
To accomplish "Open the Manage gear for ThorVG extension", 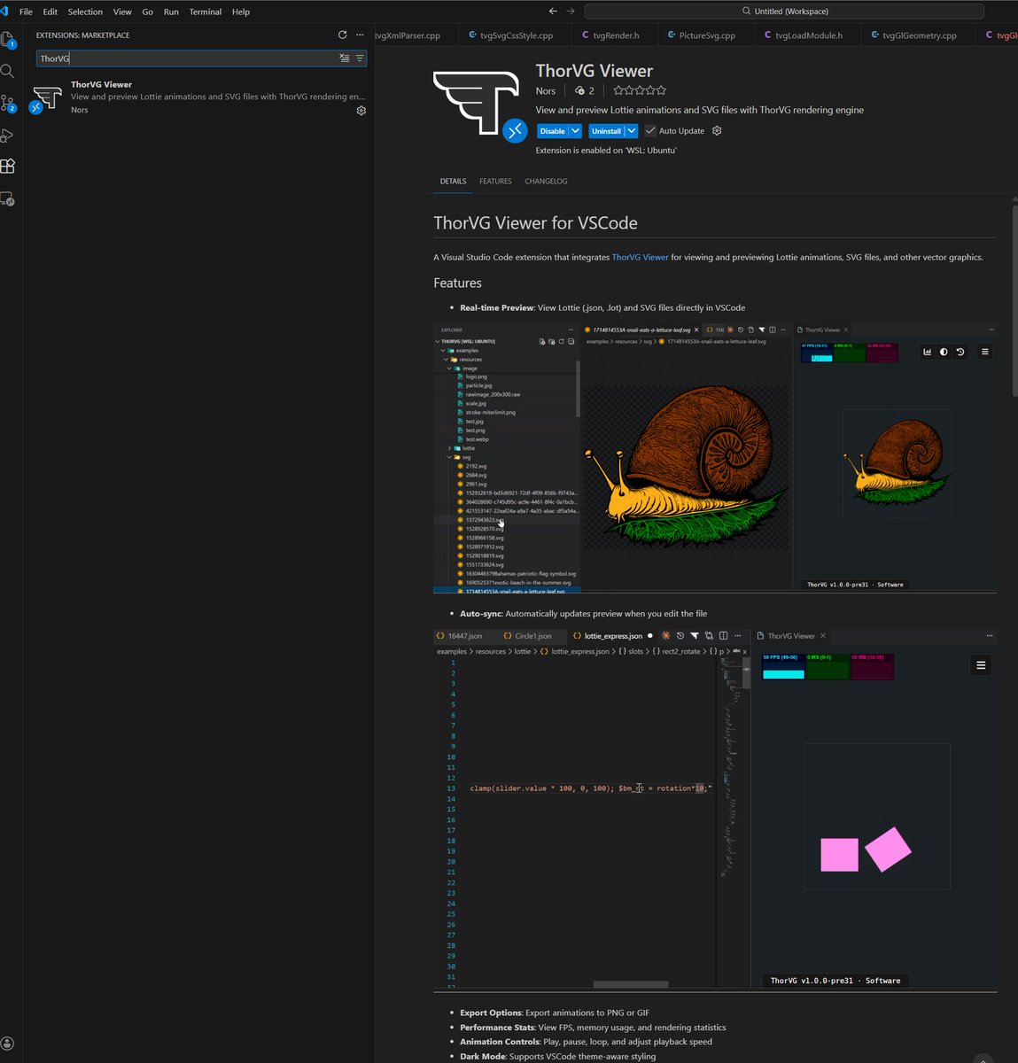I will click(x=361, y=110).
